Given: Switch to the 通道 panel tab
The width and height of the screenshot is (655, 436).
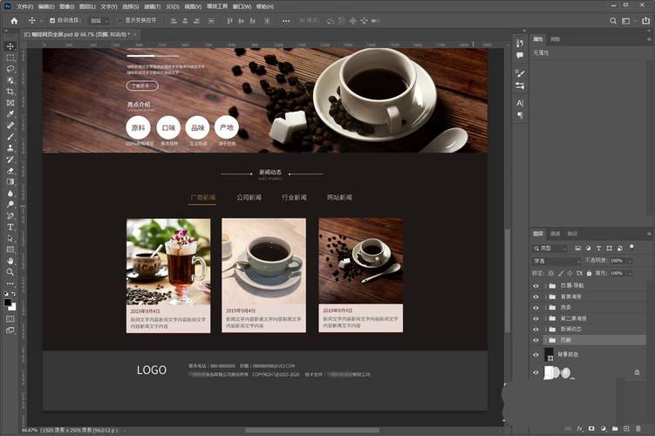Looking at the screenshot, I should click(x=556, y=234).
